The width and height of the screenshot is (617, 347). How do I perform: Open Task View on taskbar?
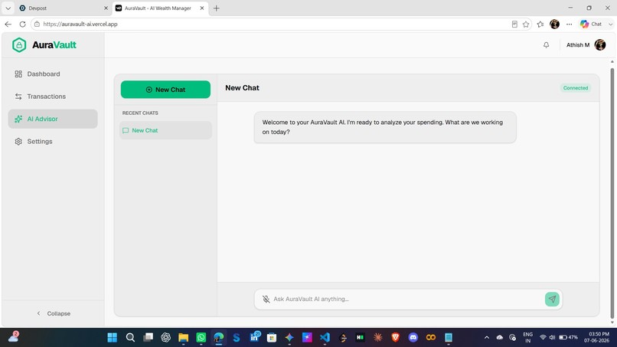148,338
